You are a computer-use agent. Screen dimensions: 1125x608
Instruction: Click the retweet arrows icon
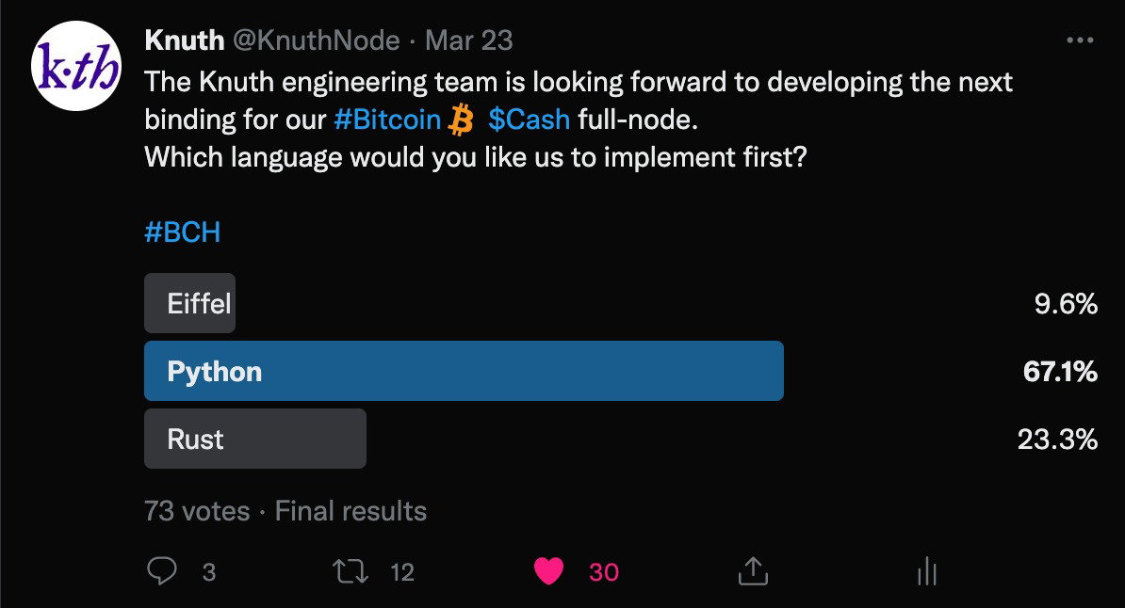point(351,571)
